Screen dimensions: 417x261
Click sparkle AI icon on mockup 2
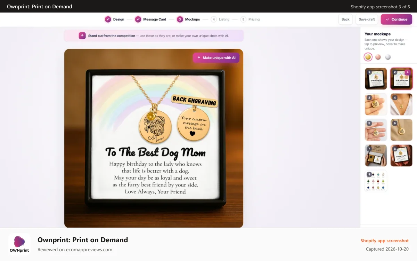pyautogui.click(x=408, y=72)
